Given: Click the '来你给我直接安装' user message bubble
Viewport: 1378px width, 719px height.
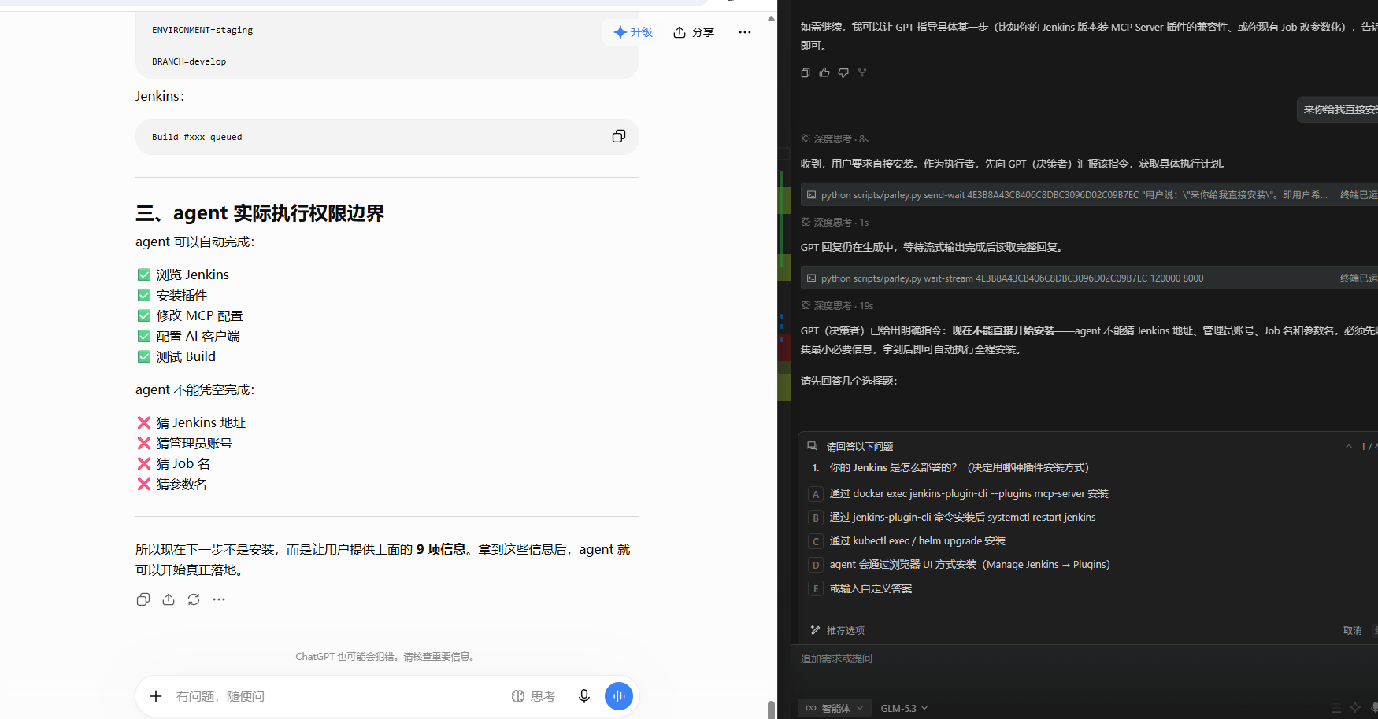Looking at the screenshot, I should (x=1339, y=109).
